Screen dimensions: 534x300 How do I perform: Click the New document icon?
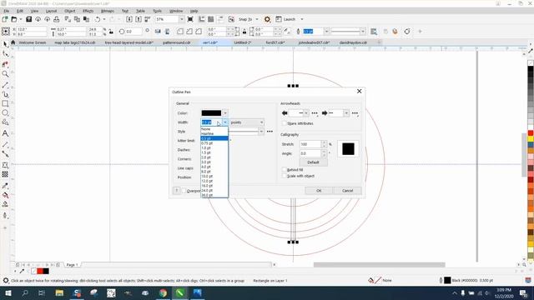(x=5, y=19)
